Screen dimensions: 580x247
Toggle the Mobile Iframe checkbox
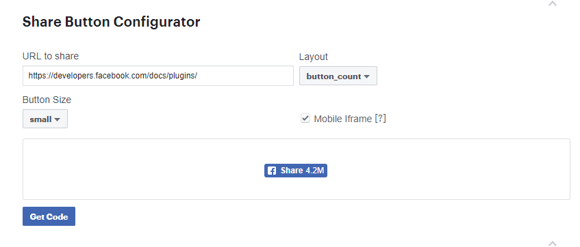[x=305, y=118]
